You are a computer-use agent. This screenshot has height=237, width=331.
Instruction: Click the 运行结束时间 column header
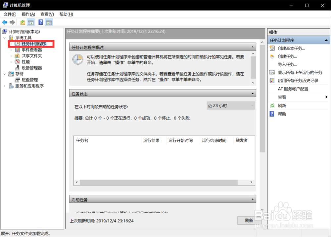pyautogui.click(x=216, y=140)
